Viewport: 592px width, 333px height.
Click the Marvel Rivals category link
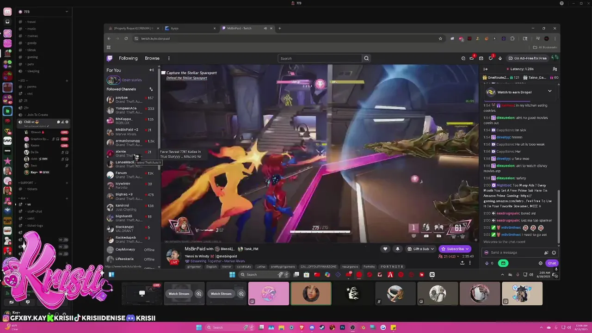234,261
